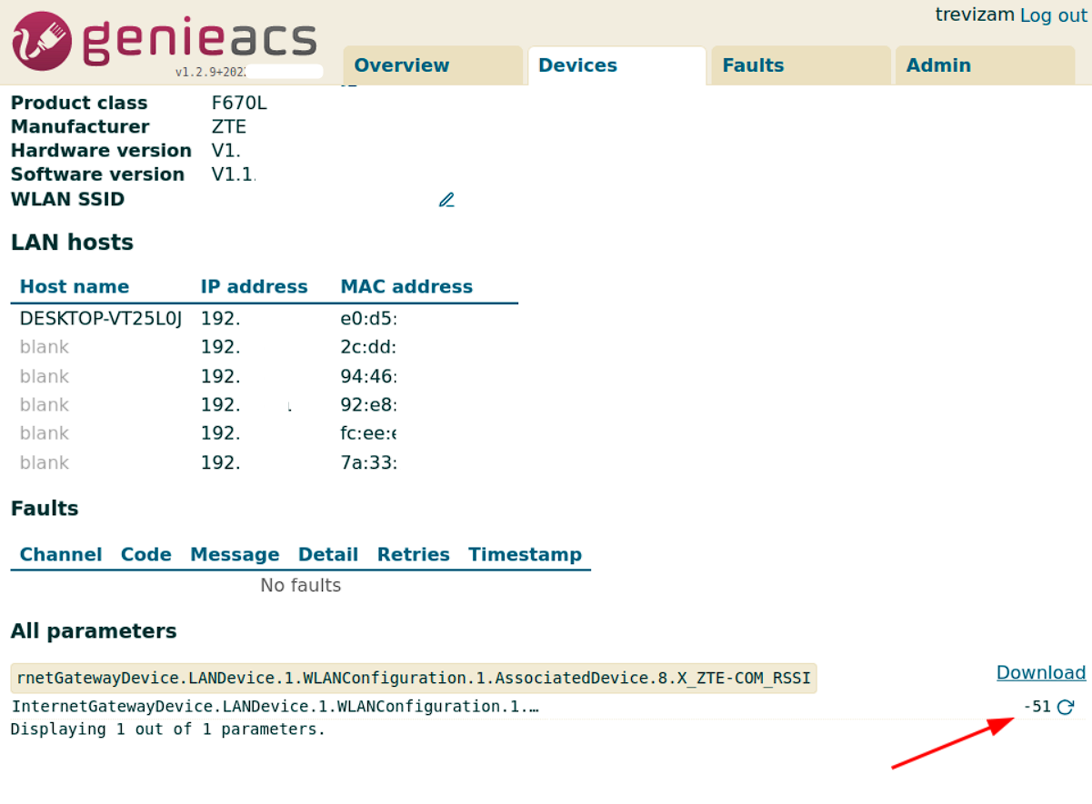Screen dimensions: 1092x804
Task: Click the GenieACS logo
Action: click(164, 39)
